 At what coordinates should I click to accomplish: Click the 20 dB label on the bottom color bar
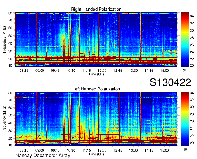click(192, 143)
